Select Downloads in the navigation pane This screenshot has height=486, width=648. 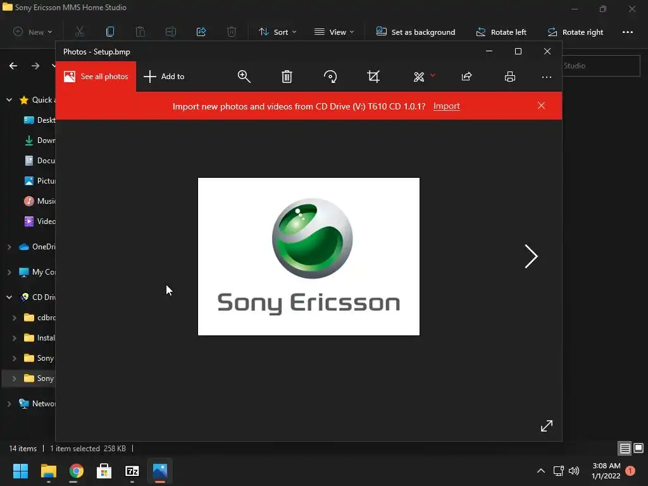tap(40, 140)
